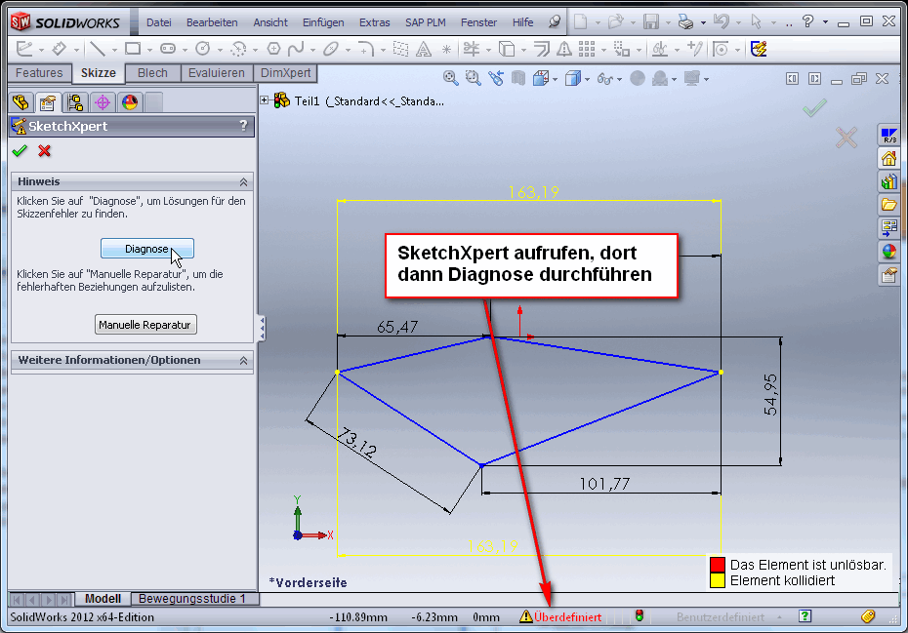
Task: Select the 65,47 dimension in the sketch
Action: [x=397, y=327]
